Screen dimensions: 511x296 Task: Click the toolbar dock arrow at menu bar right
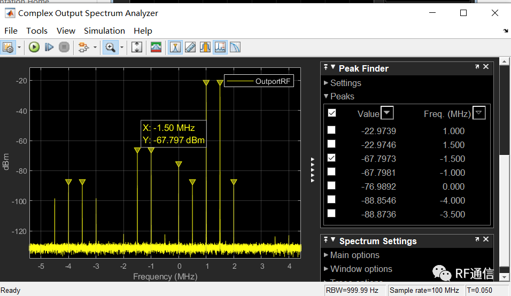click(506, 30)
